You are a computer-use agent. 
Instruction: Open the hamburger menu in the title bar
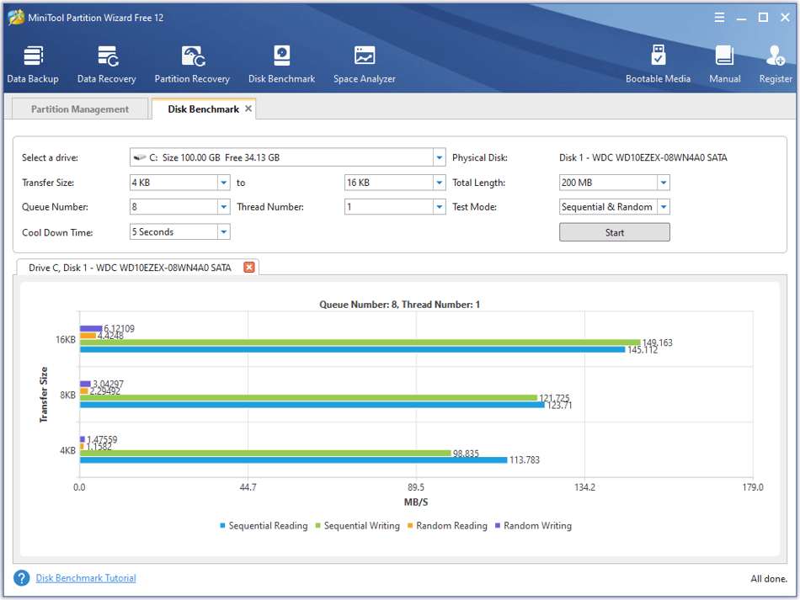(719, 18)
